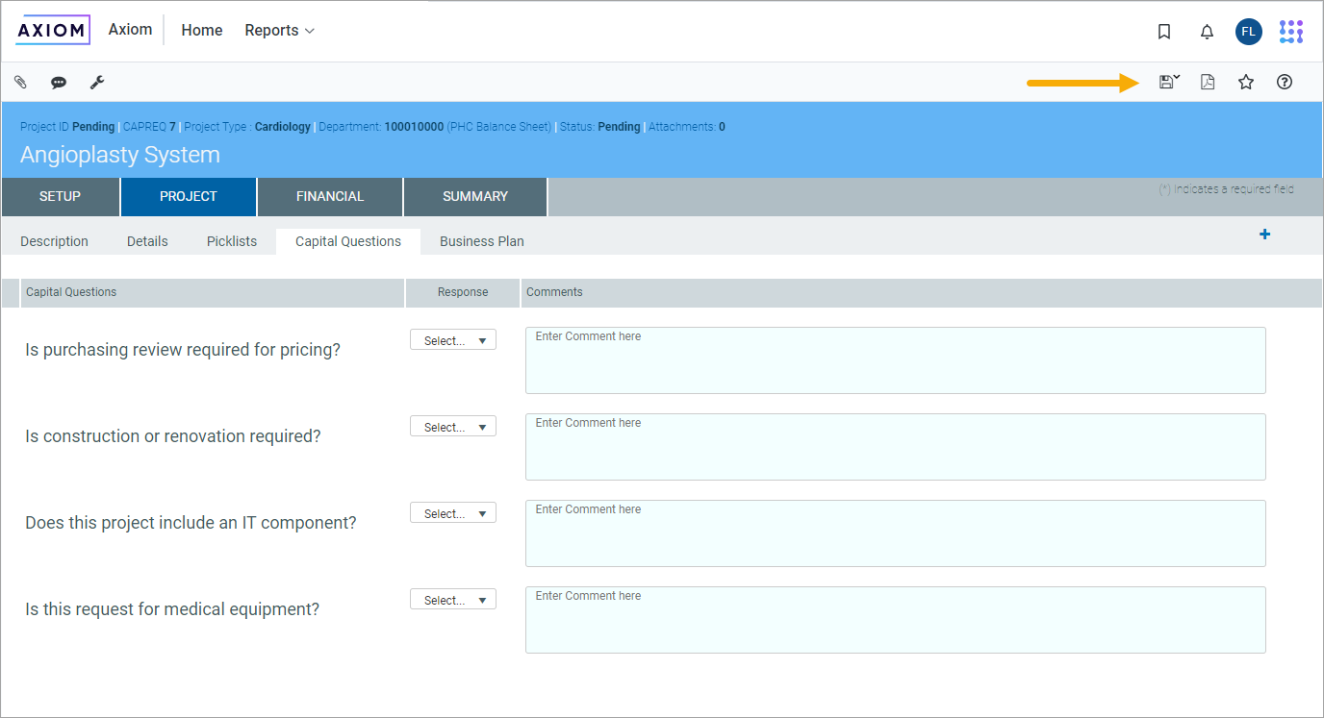Click the save disk icon
Image resolution: width=1324 pixels, height=718 pixels.
tap(1167, 82)
